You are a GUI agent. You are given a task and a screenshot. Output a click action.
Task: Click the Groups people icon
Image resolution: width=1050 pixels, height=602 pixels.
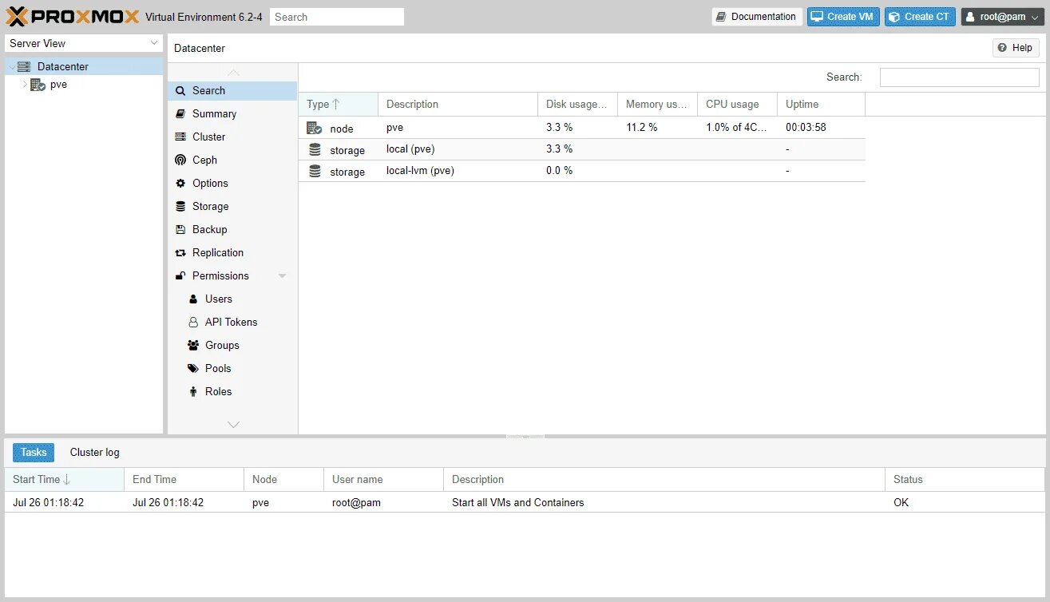pyautogui.click(x=193, y=346)
